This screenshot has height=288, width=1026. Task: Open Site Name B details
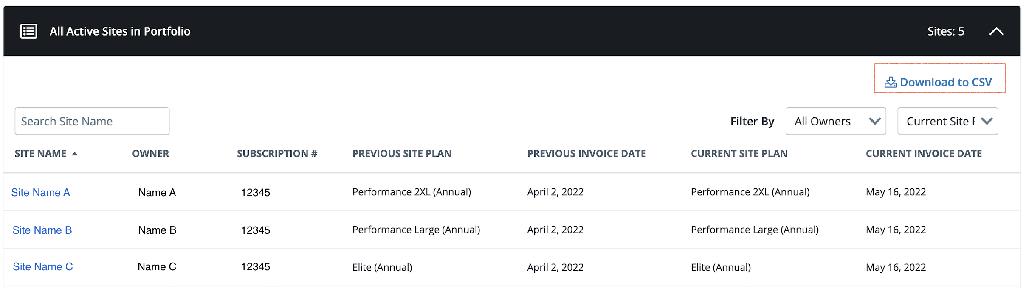(42, 230)
